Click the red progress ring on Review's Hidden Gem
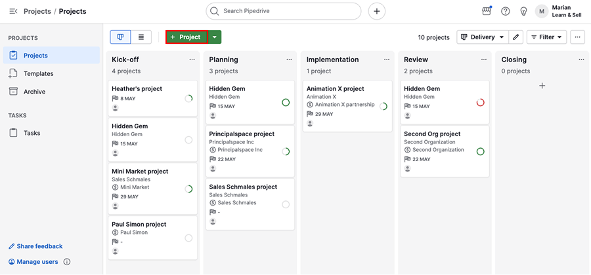The image size is (591, 275). click(480, 103)
